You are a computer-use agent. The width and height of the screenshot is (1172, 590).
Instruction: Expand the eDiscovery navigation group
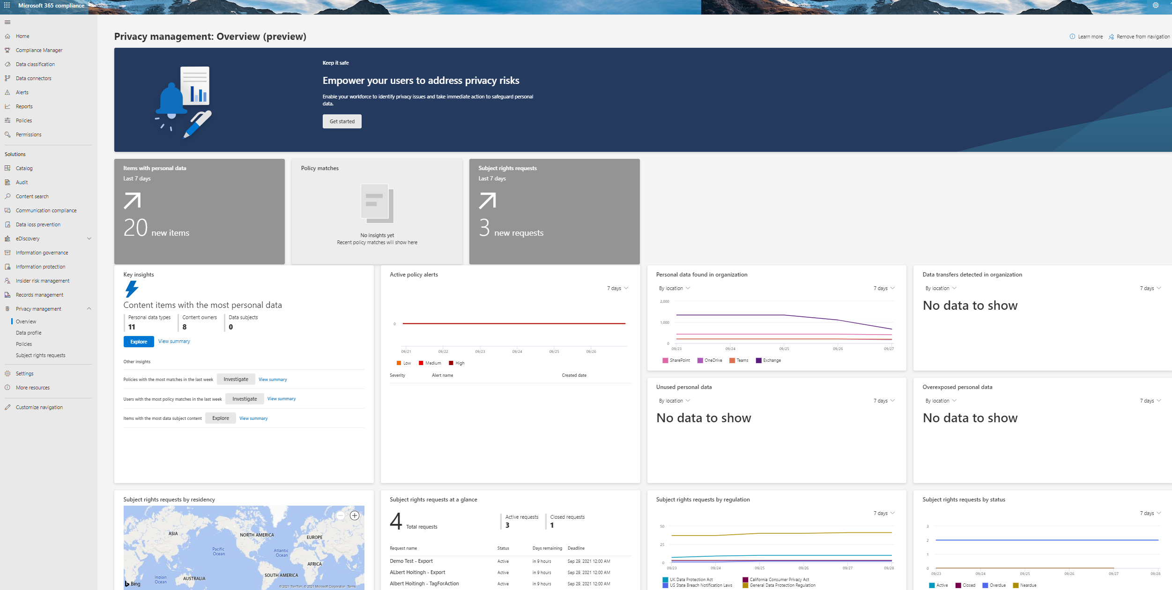pos(89,239)
